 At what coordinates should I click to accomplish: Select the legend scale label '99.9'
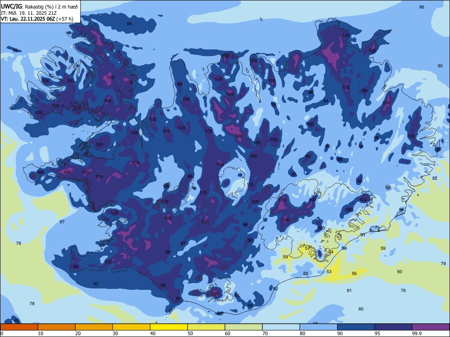point(416,333)
